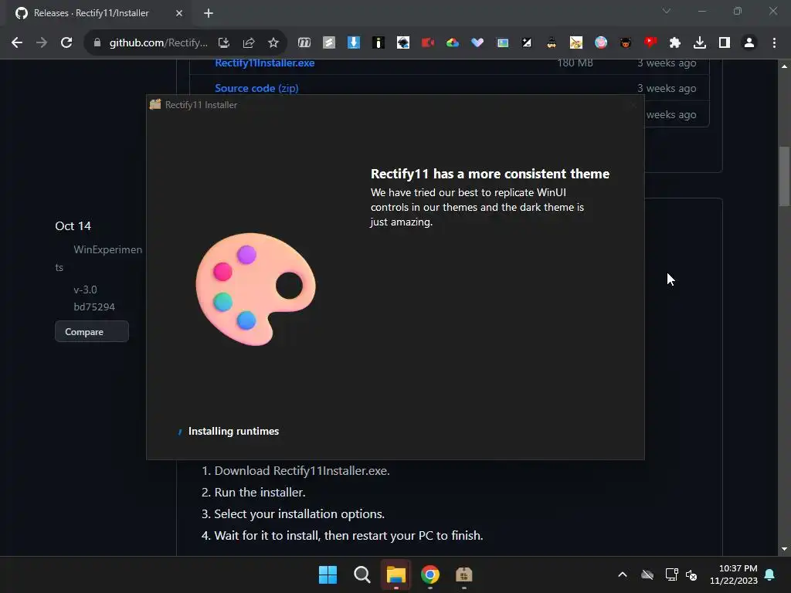Open the pink pig extension icon

(601, 43)
